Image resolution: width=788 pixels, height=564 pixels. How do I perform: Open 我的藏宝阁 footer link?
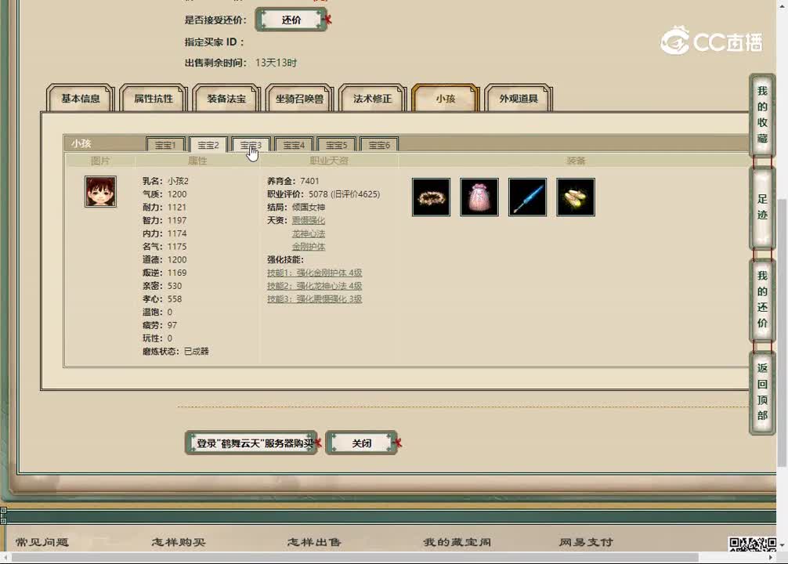point(457,542)
